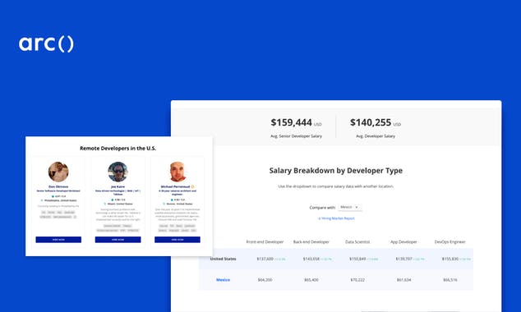
Task: Click the $140,255 average developer salary
Action: click(371, 122)
